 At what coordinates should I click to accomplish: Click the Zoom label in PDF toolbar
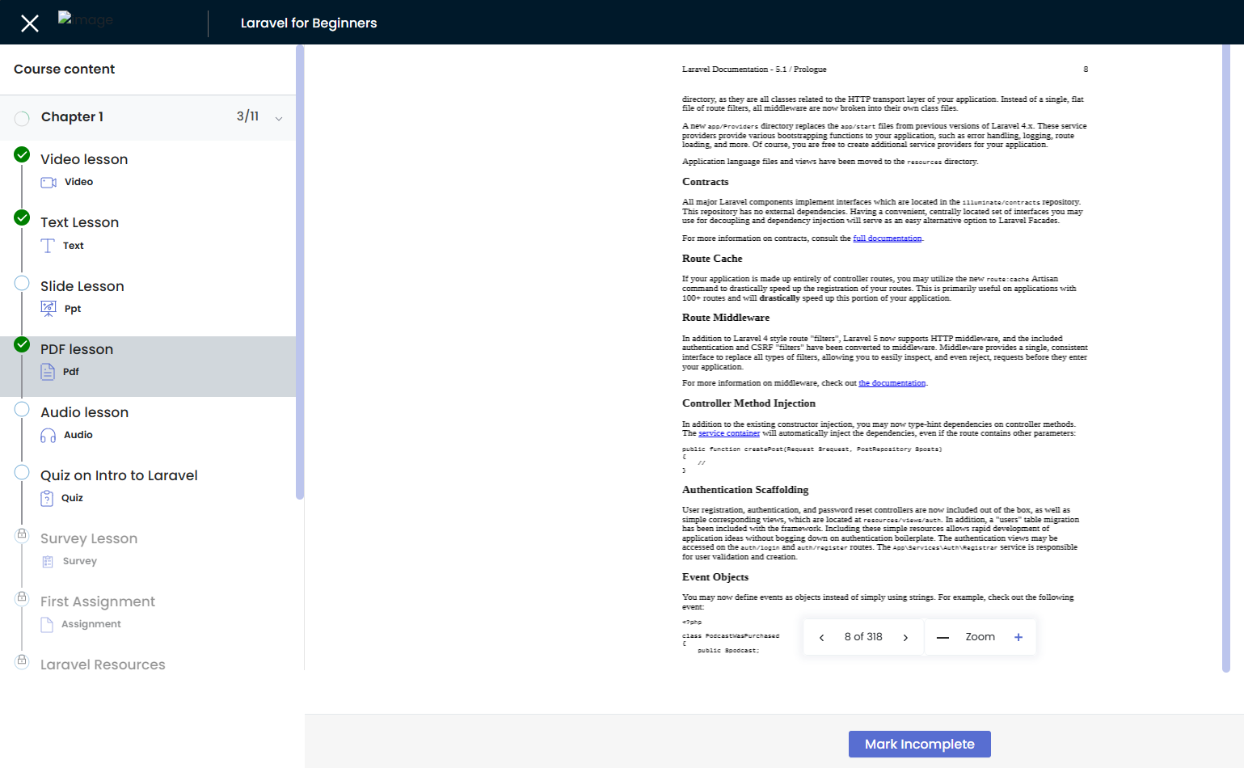pyautogui.click(x=980, y=637)
